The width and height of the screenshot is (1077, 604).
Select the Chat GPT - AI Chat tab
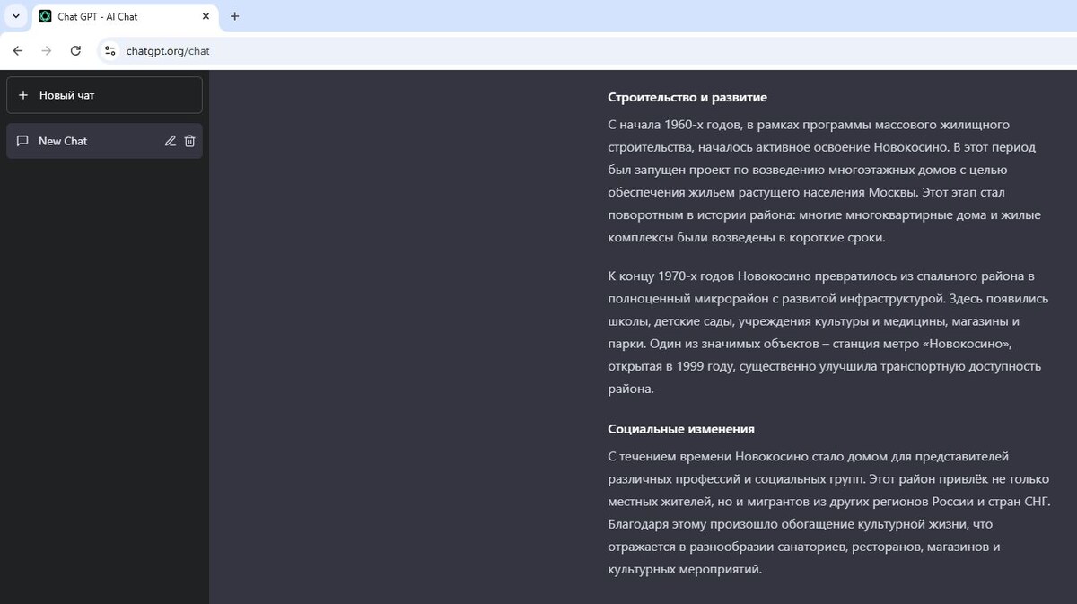coord(125,16)
